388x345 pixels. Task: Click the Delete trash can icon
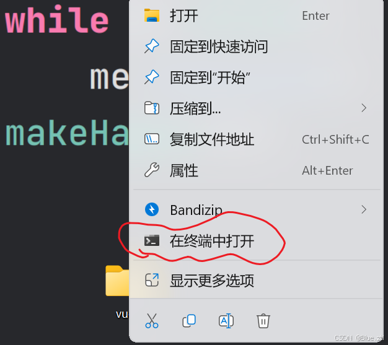click(263, 321)
